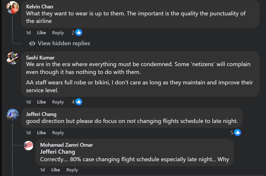Reply to Kelvin Chan's comment

tap(58, 33)
